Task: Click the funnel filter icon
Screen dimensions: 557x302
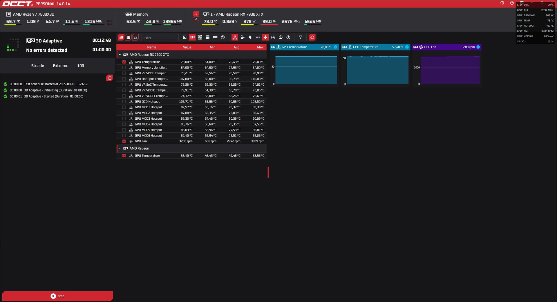Action: [x=300, y=37]
